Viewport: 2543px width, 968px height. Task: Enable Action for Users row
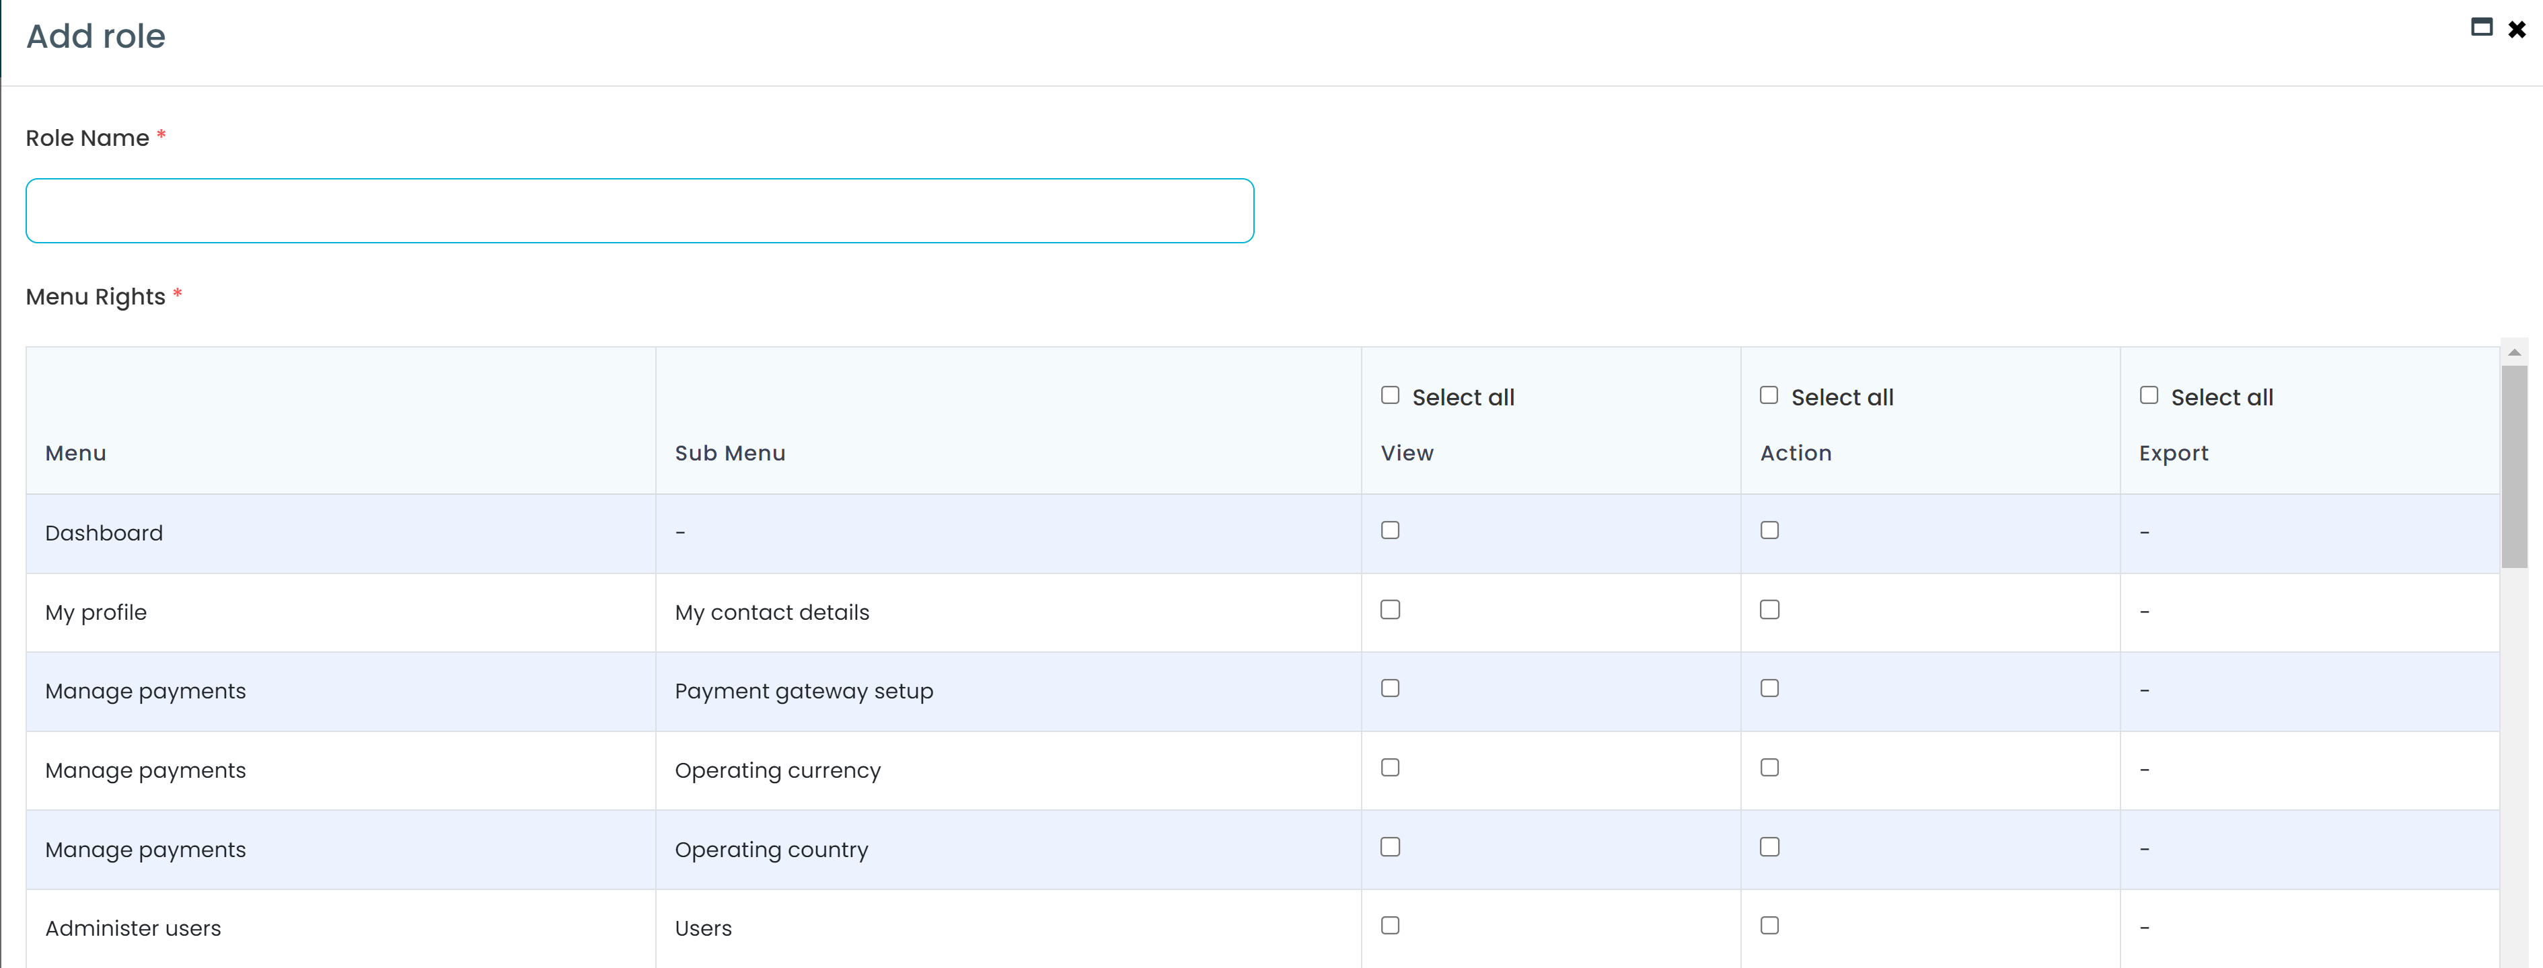pyautogui.click(x=1769, y=926)
